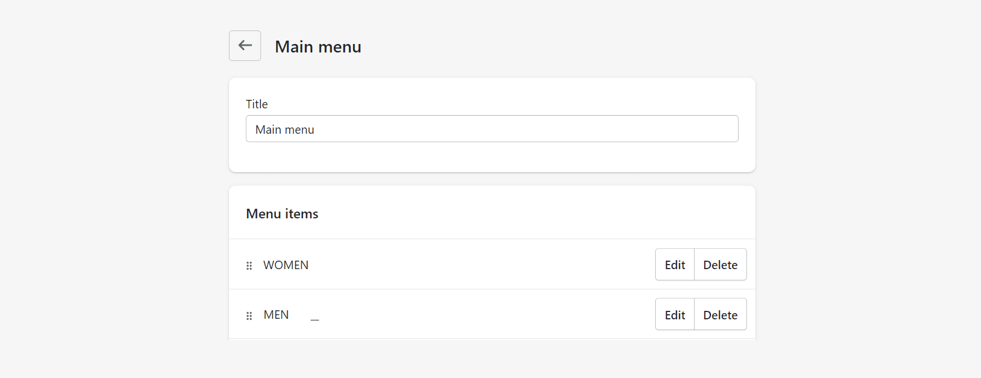
Task: Delete the WOMEN menu item
Action: 720,265
